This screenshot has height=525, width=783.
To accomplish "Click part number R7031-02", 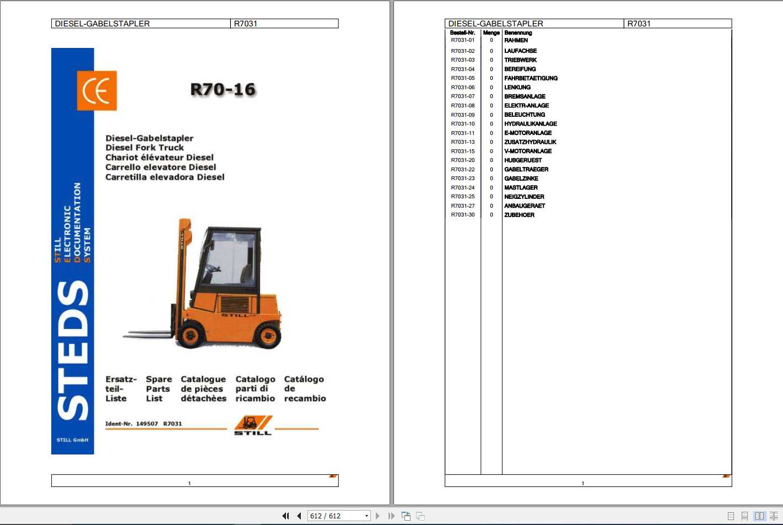I will click(463, 51).
